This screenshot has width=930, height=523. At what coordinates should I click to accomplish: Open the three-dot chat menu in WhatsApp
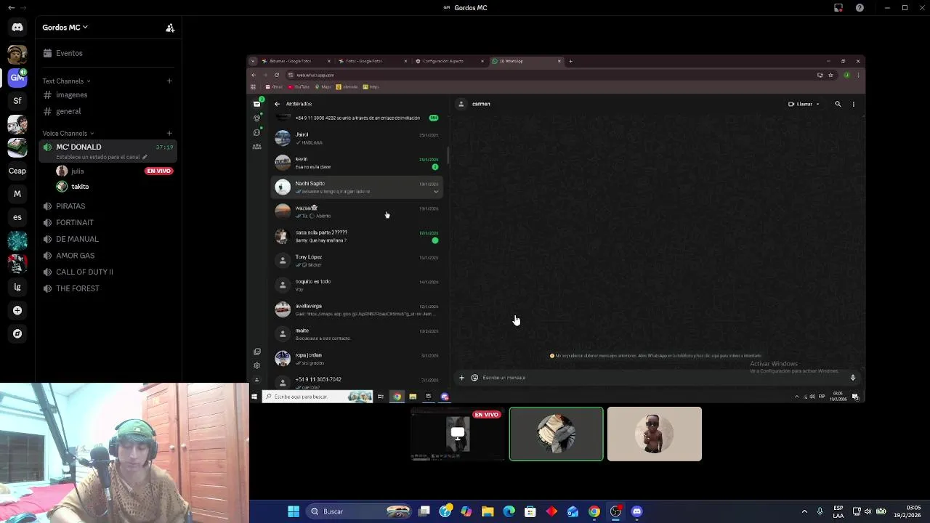coord(854,104)
